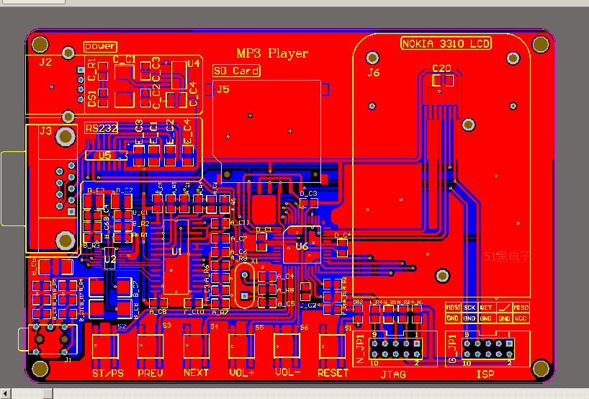Select the "VOL+" button label

[242, 372]
